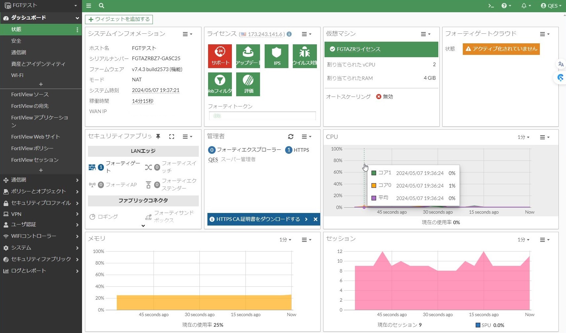Image resolution: width=566 pixels, height=333 pixels.
Task: Click the アクティブ化されていません cloud status button
Action: [501, 49]
